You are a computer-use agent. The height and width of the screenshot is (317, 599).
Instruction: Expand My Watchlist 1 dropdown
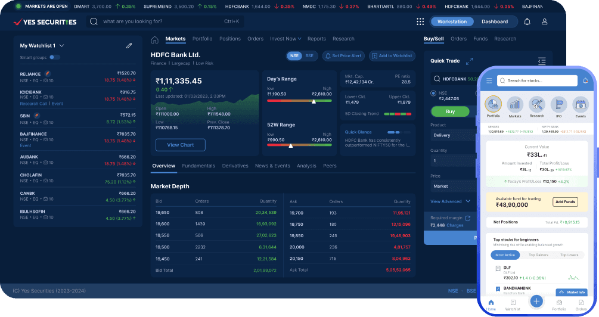[61, 45]
